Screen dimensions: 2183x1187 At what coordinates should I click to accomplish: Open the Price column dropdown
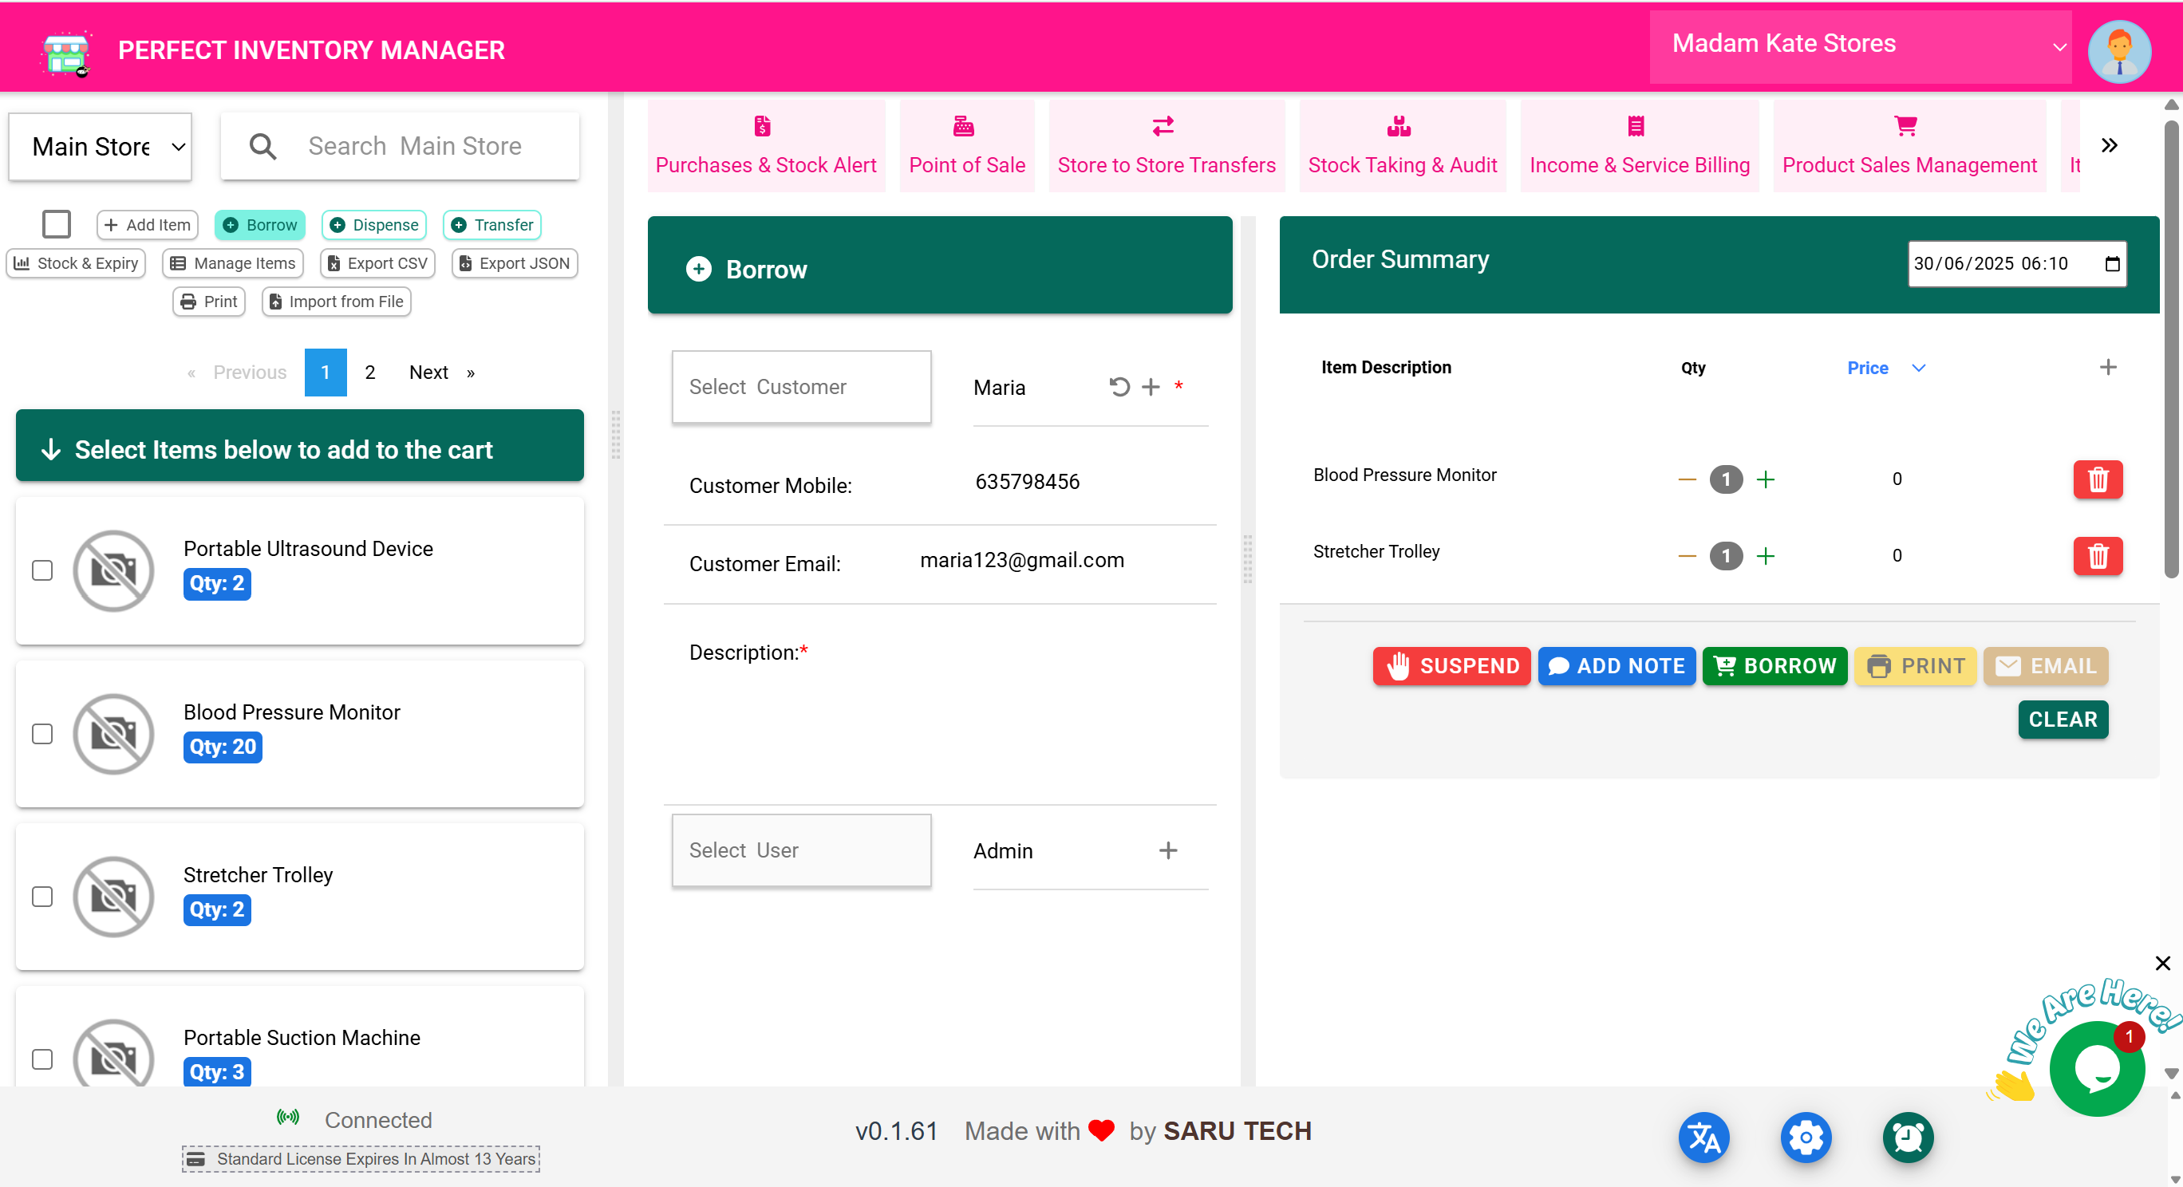[1919, 368]
